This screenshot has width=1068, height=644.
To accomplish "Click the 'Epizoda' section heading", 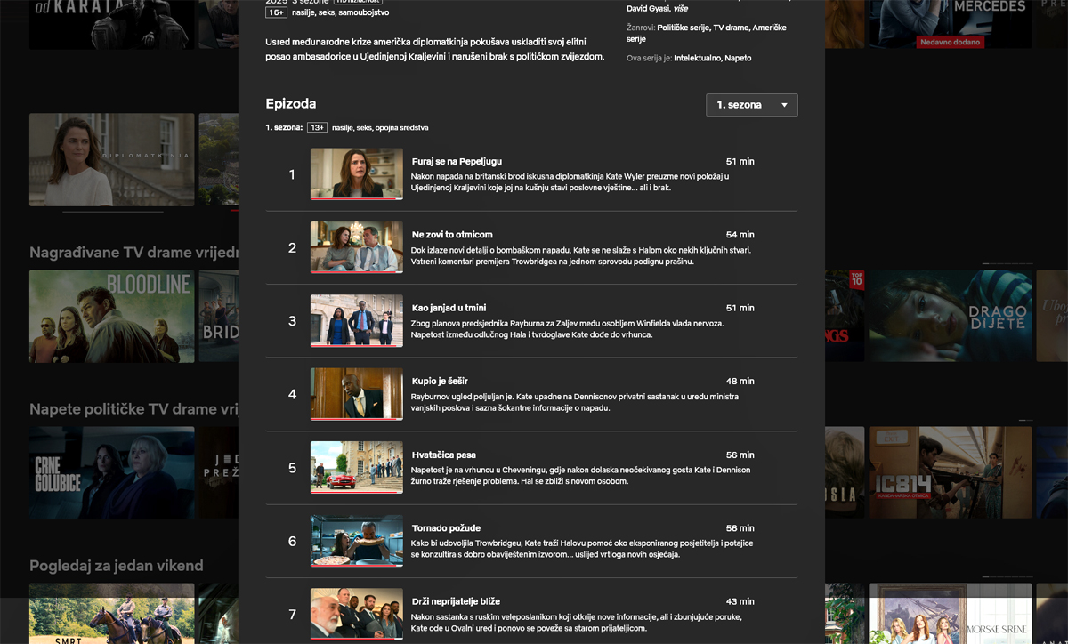I will [290, 104].
